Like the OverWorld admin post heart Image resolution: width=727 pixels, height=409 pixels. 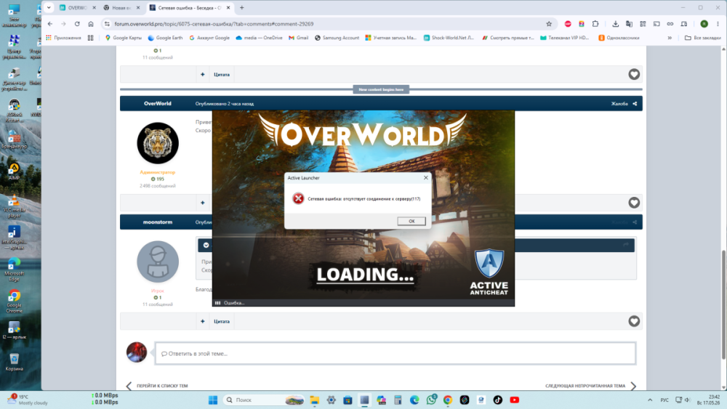click(x=634, y=203)
